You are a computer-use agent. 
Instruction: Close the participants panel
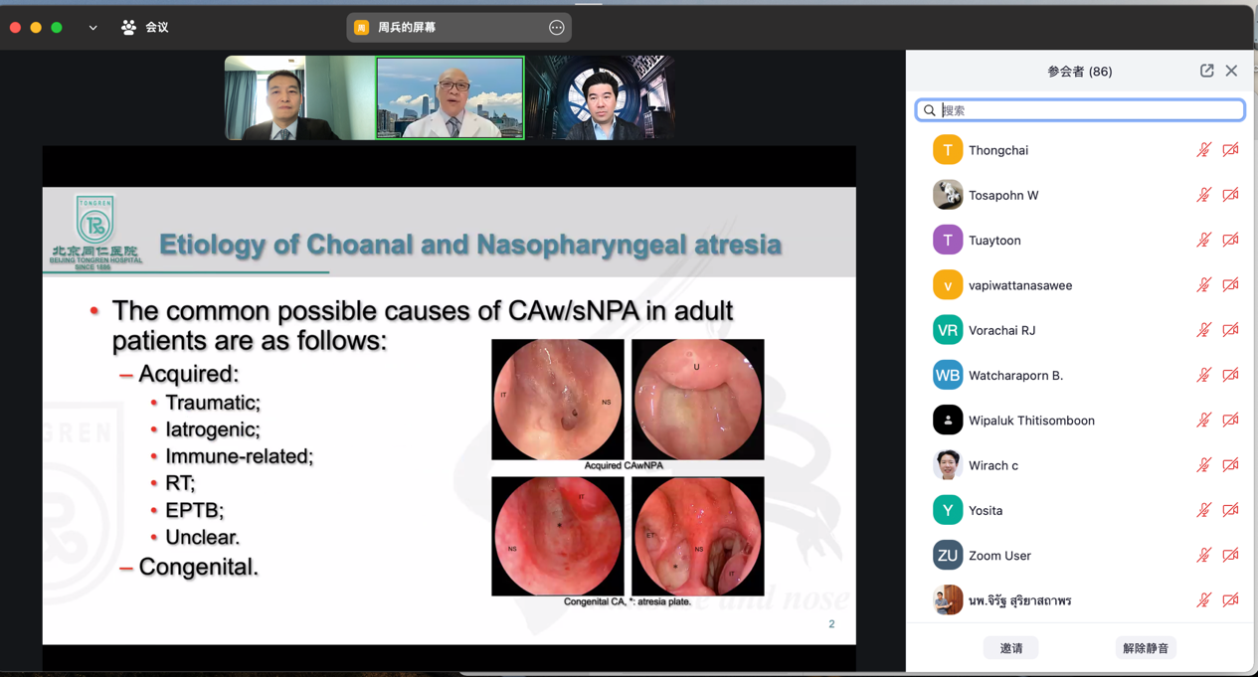(1231, 71)
